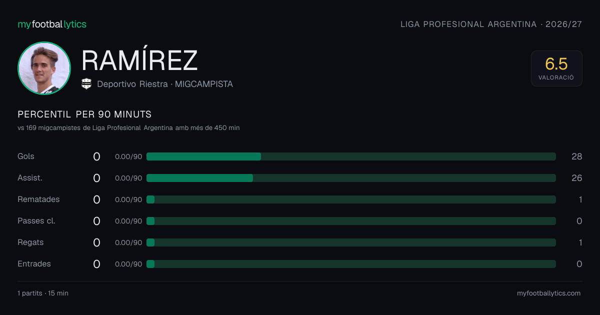Click the 1 partits · 15 min footer text
The image size is (600, 315).
tap(43, 293)
